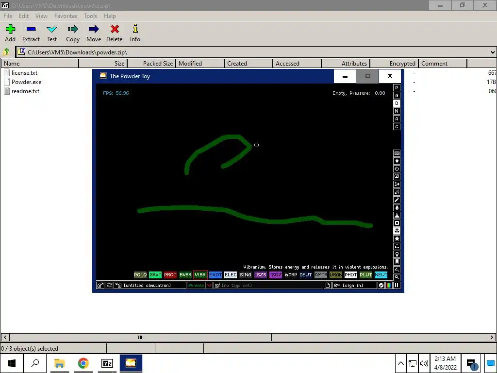Viewport: 497px width, 373px height.
Task: Open the Electronics category plug icon
Action: [397, 161]
